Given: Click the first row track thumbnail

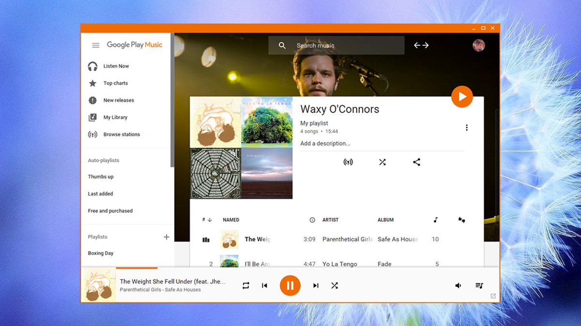Looking at the screenshot, I should click(x=229, y=240).
